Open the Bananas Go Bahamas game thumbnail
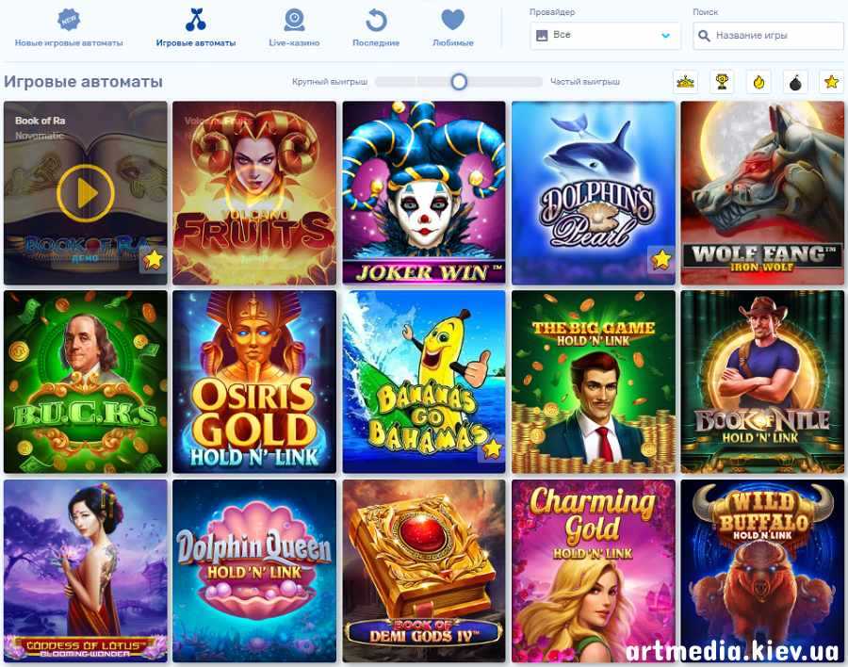 [424, 382]
